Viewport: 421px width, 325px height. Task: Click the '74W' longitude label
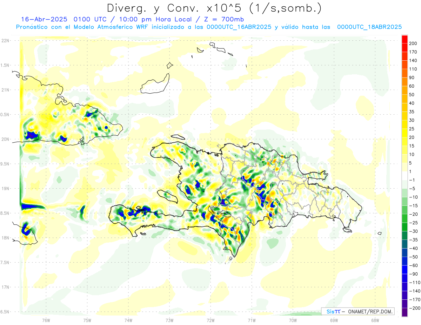(128, 320)
